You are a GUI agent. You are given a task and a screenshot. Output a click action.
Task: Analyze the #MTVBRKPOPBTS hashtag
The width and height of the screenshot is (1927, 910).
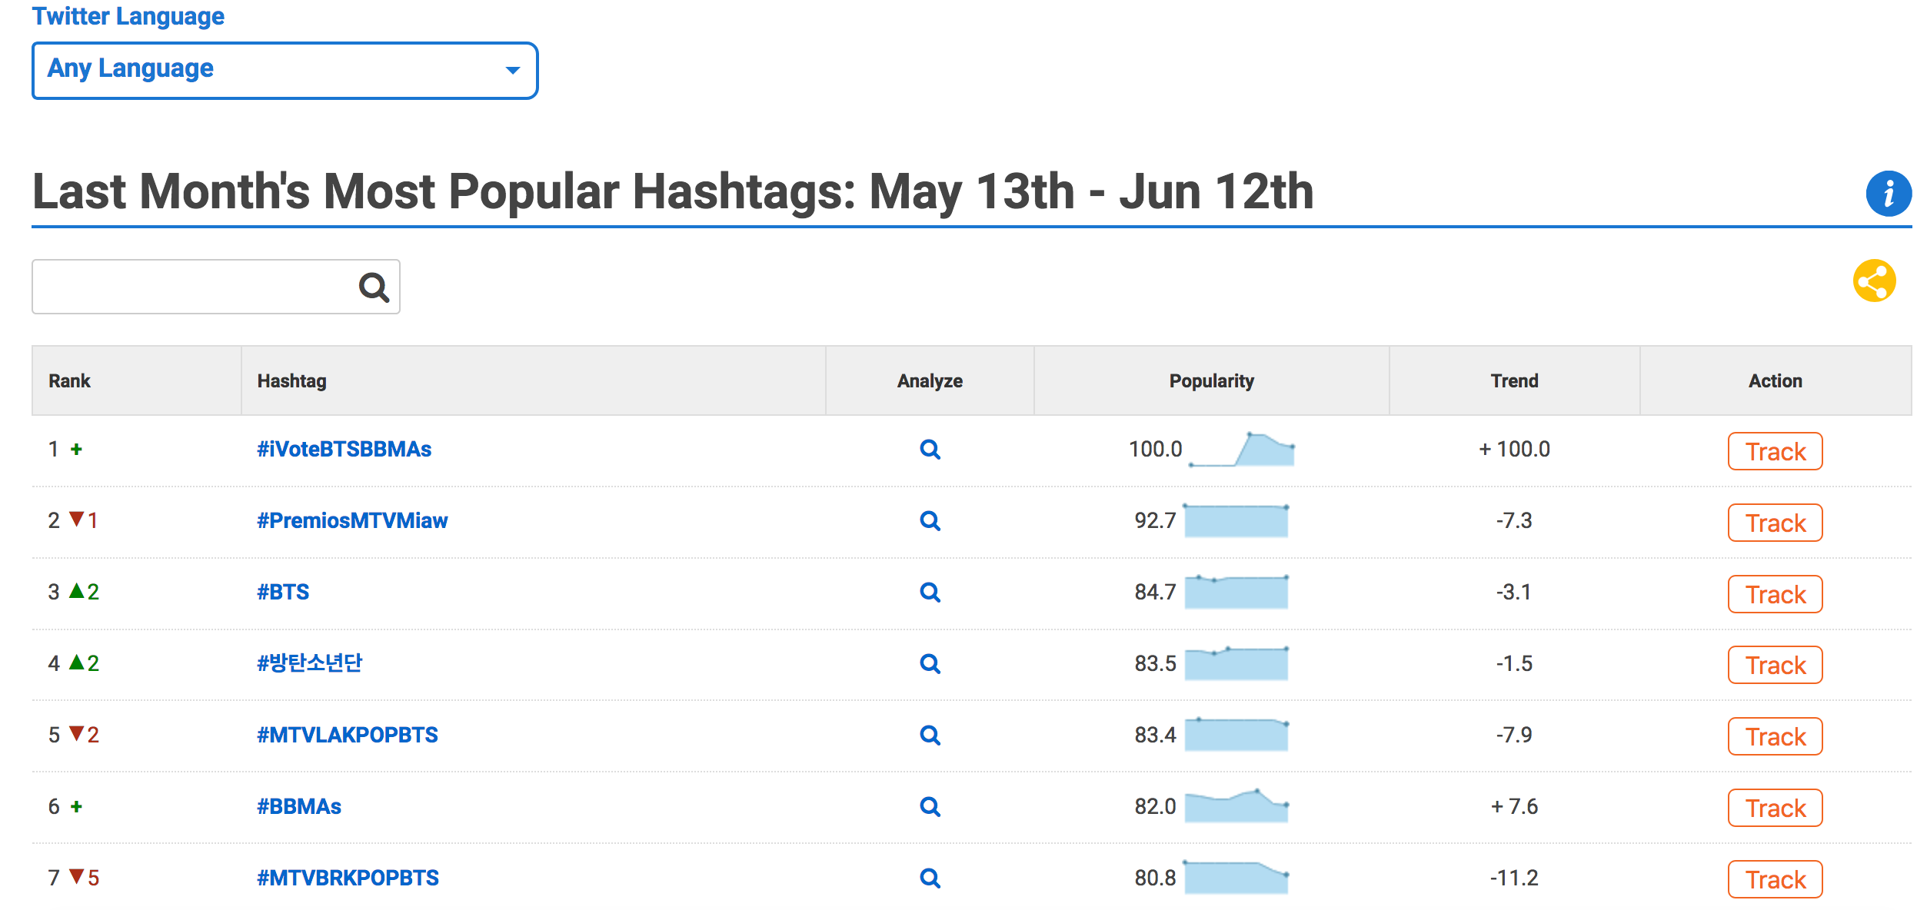click(x=930, y=878)
